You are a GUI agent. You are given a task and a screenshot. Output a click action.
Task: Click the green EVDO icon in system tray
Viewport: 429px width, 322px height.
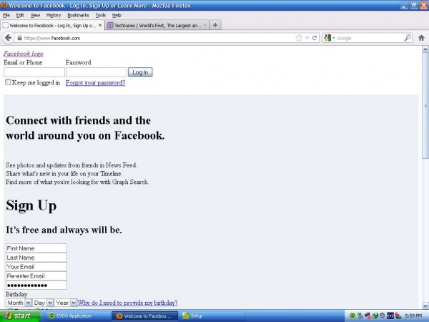pyautogui.click(x=352, y=316)
